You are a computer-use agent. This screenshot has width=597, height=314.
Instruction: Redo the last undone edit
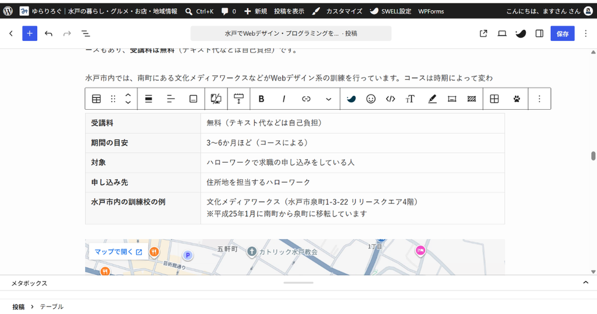coord(67,33)
